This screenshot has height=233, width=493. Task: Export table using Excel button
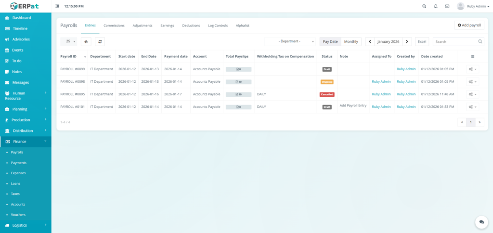(x=422, y=42)
